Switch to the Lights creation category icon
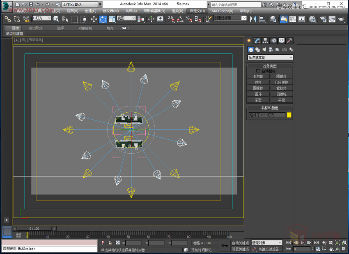This screenshot has height=254, width=349. click(264, 50)
